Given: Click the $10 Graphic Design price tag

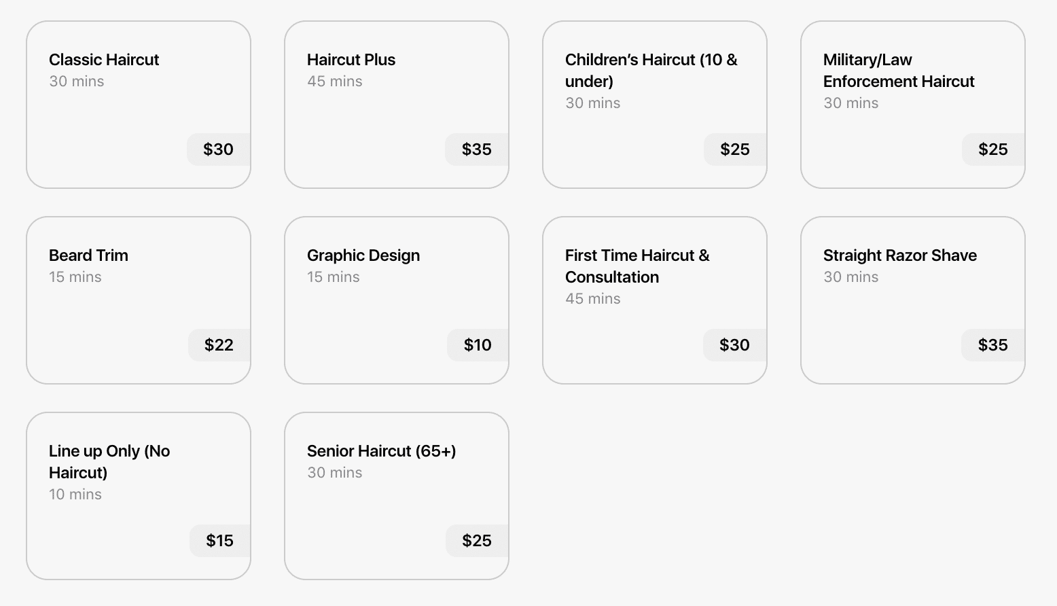Looking at the screenshot, I should (478, 345).
